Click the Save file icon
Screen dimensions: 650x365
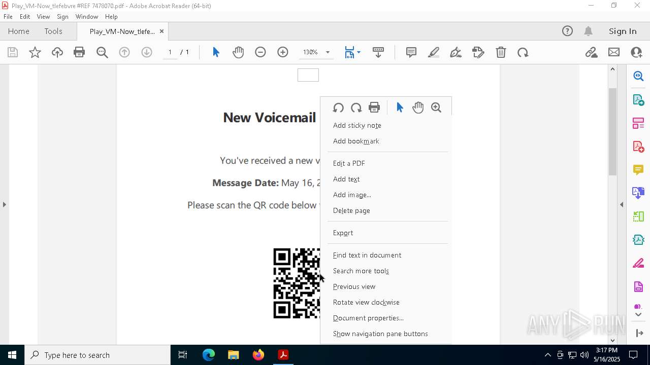(x=13, y=52)
